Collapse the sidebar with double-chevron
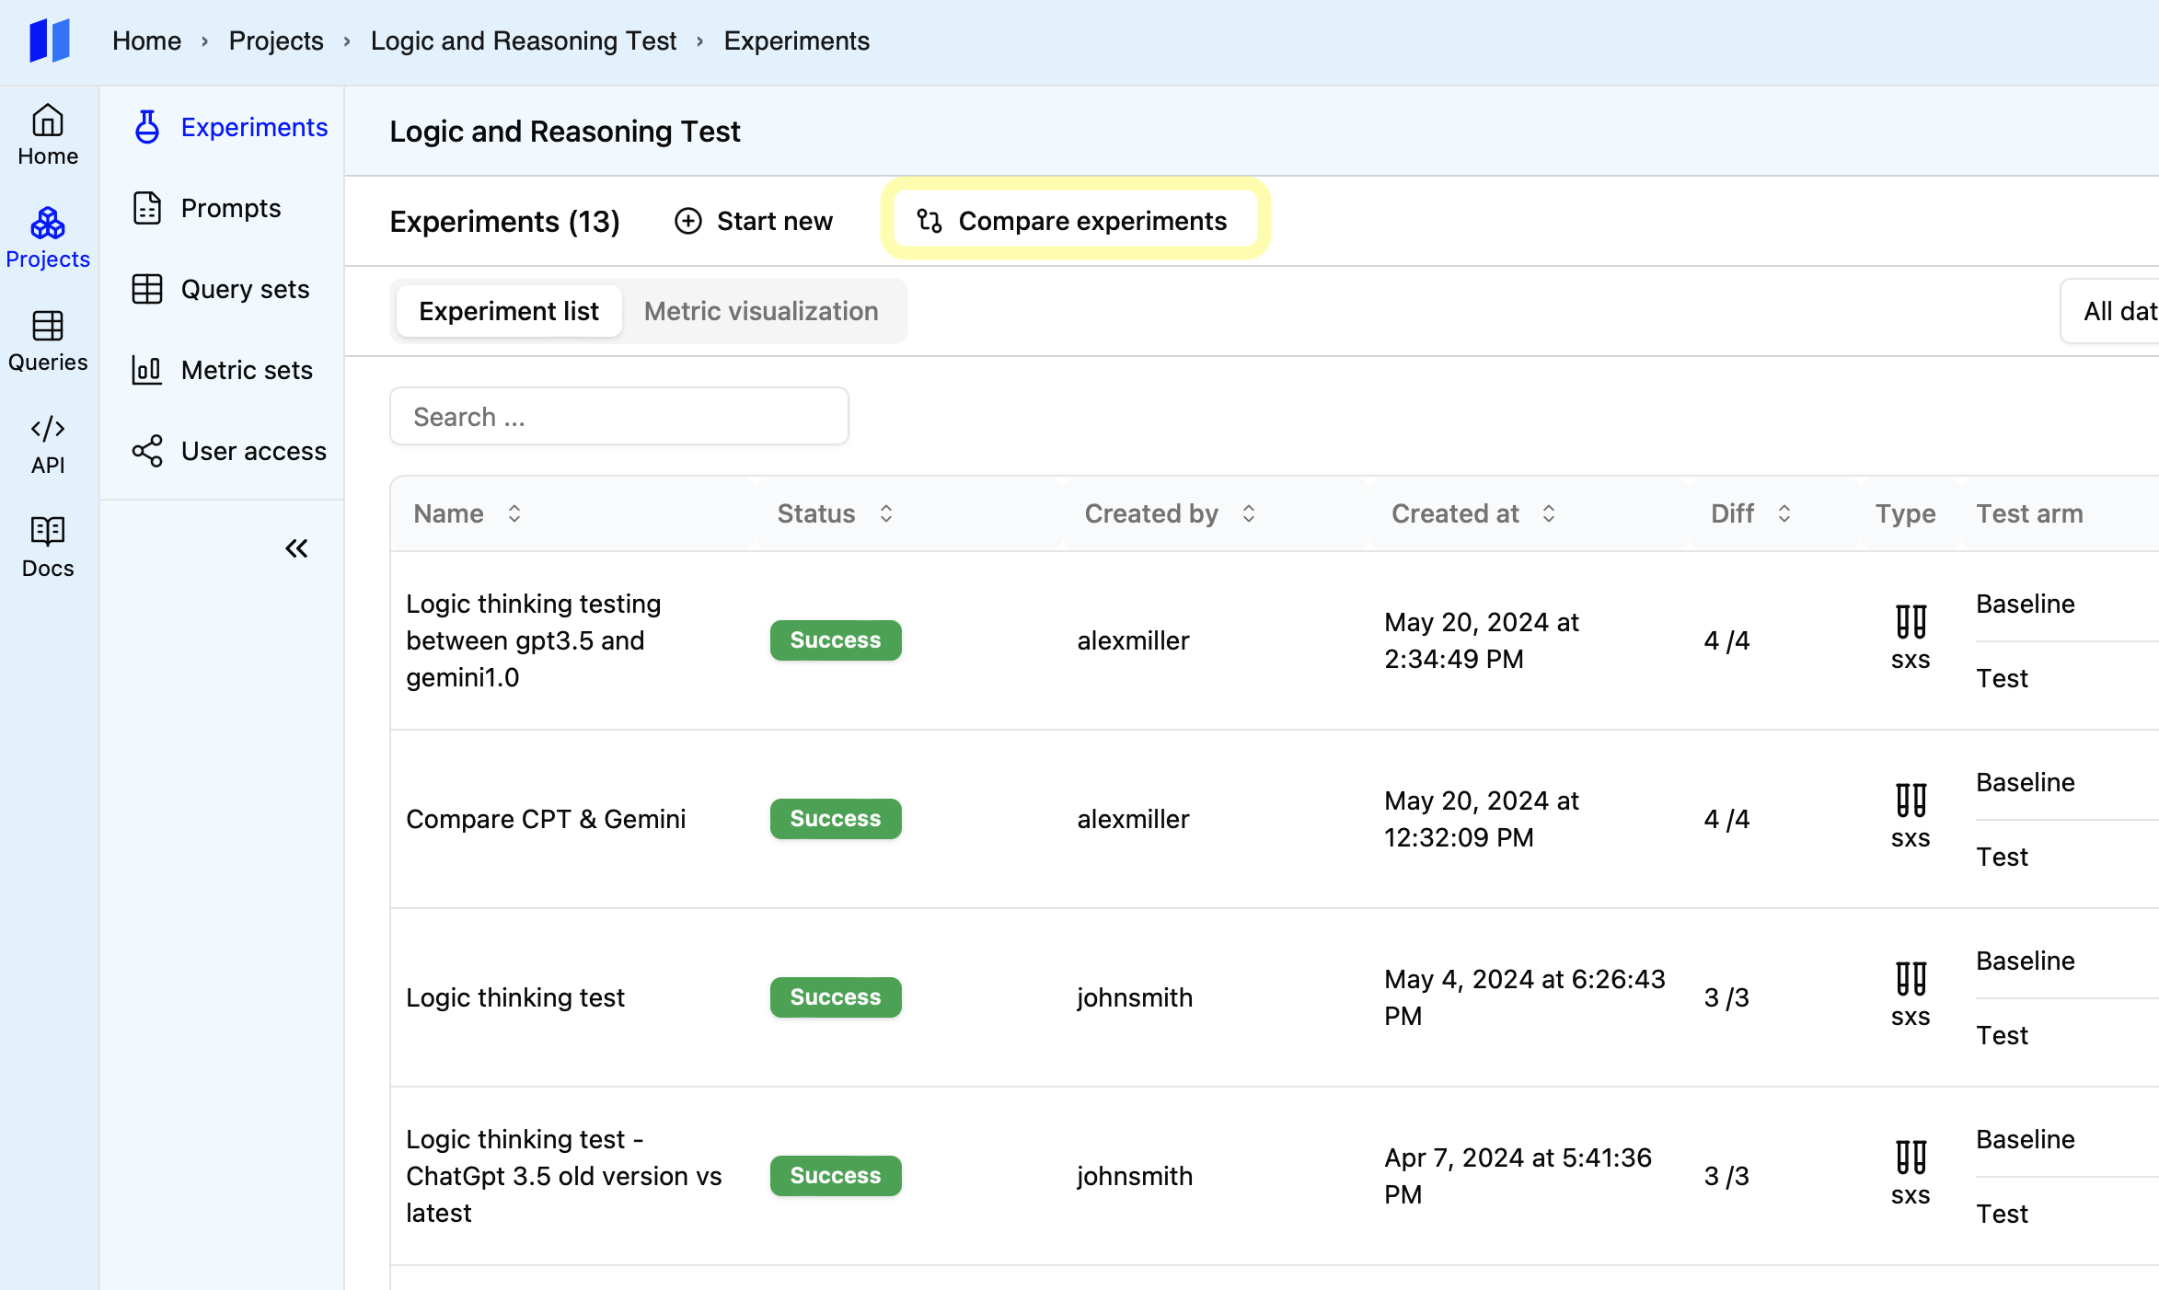This screenshot has width=2159, height=1290. 296,549
